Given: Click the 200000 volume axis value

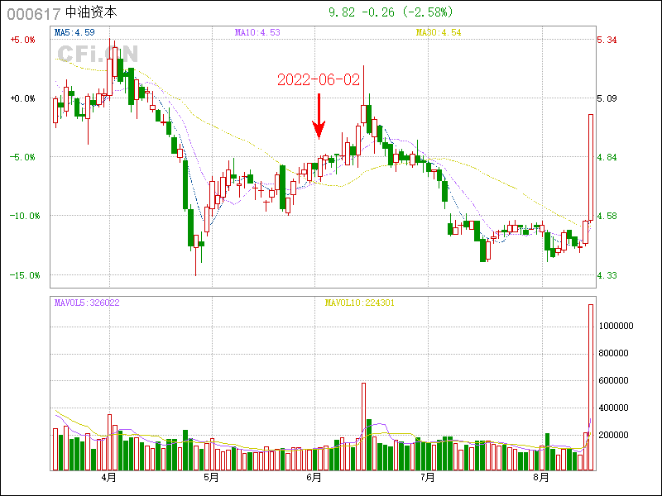Looking at the screenshot, I should click(613, 435).
